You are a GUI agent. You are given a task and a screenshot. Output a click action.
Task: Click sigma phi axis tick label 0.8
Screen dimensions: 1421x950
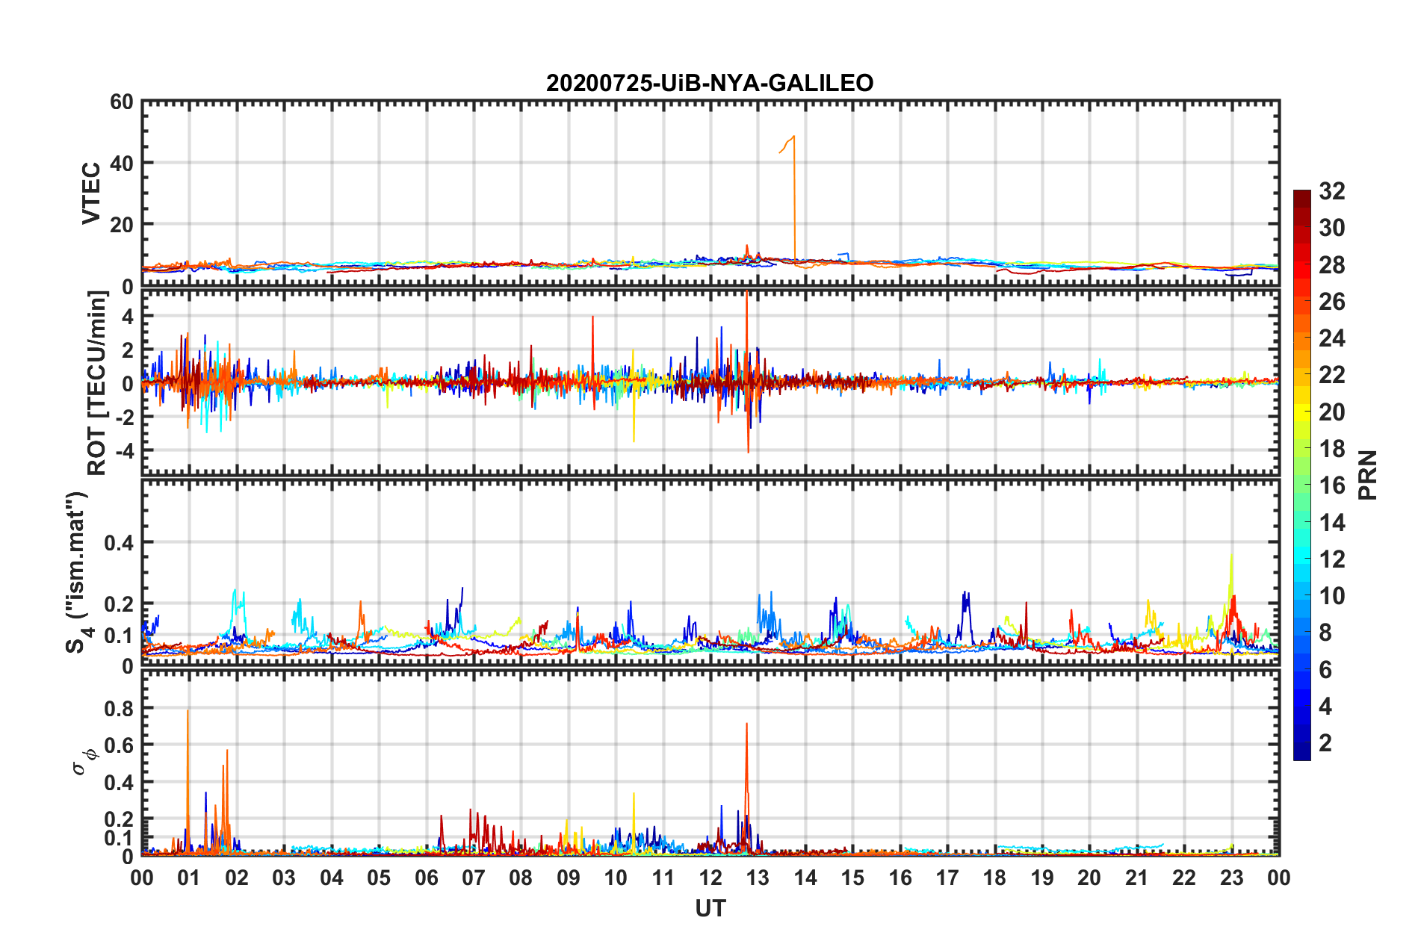[x=118, y=708]
